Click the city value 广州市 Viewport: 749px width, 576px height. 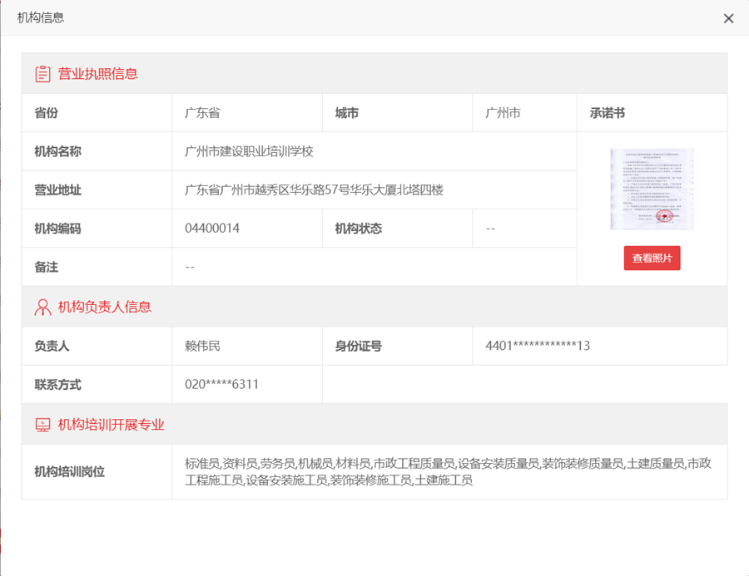(x=503, y=113)
